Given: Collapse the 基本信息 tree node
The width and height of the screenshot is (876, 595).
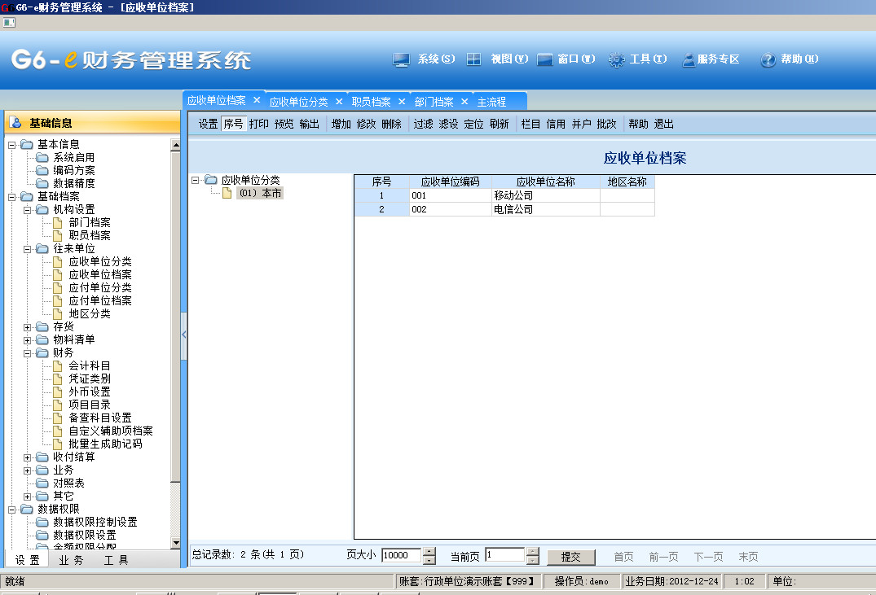Looking at the screenshot, I should tap(12, 145).
